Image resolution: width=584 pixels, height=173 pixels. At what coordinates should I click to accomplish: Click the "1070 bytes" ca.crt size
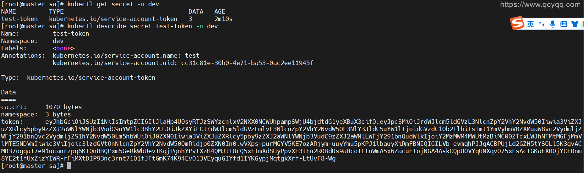(64, 107)
